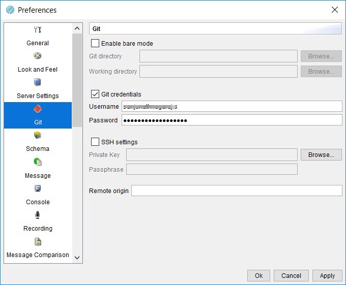This screenshot has width=346, height=285.
Task: Select the General wrench icon
Action: click(x=38, y=29)
